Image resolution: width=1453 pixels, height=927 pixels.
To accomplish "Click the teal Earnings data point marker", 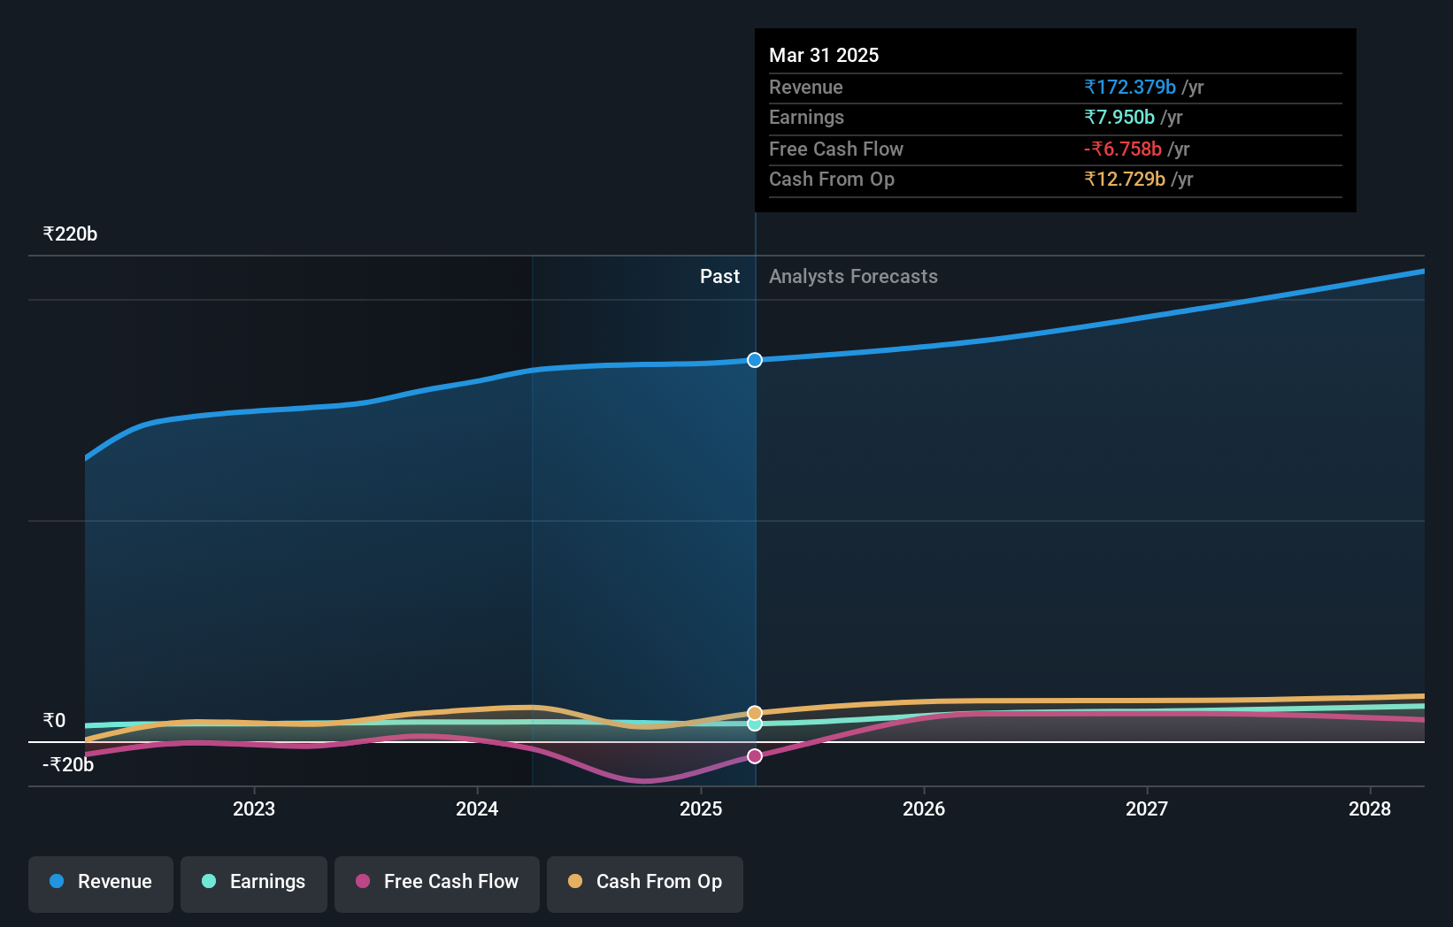I will (x=755, y=724).
